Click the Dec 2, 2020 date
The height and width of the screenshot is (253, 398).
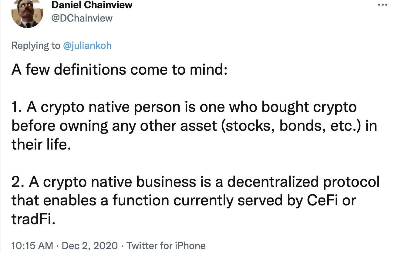click(x=89, y=245)
